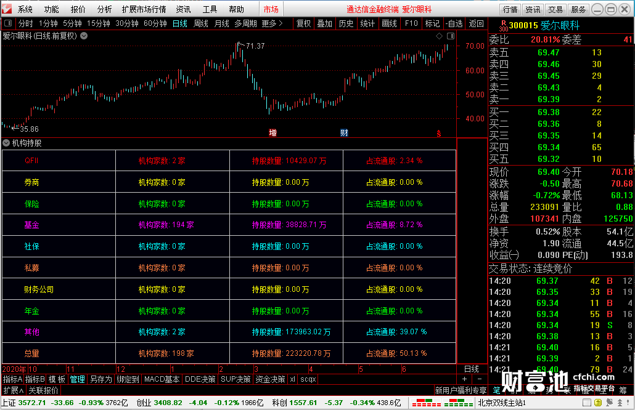Switch to 月线 period
635x410 pixels.
221,23
